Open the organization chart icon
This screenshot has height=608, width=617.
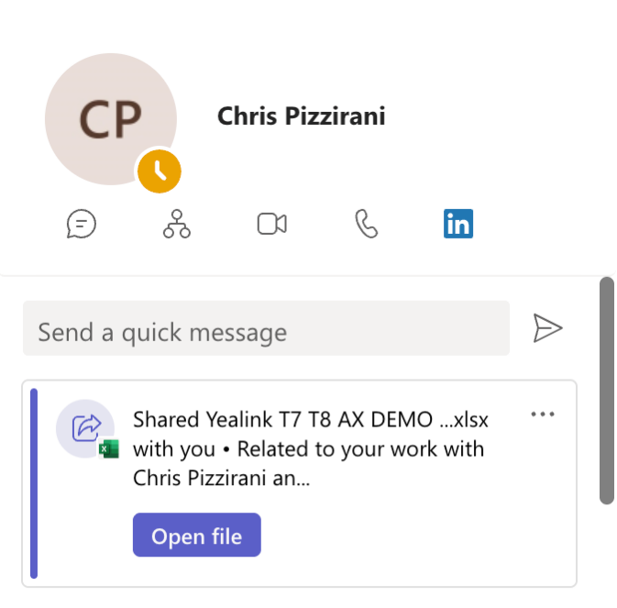[177, 224]
